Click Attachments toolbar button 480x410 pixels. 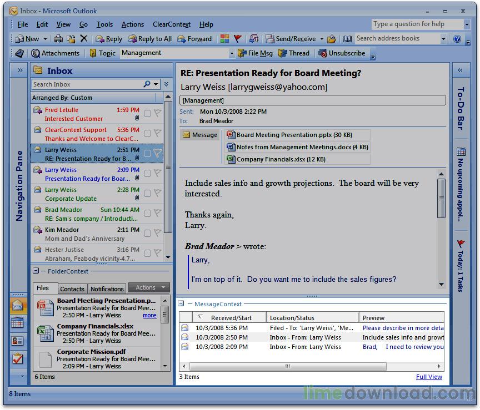[x=55, y=53]
